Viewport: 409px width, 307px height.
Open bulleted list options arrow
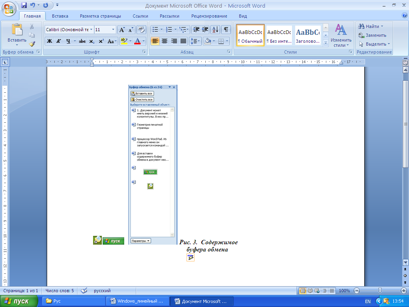[x=161, y=30]
